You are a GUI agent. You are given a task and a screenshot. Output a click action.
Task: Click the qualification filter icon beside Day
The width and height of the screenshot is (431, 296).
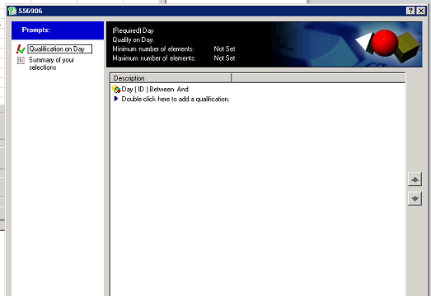pos(116,89)
